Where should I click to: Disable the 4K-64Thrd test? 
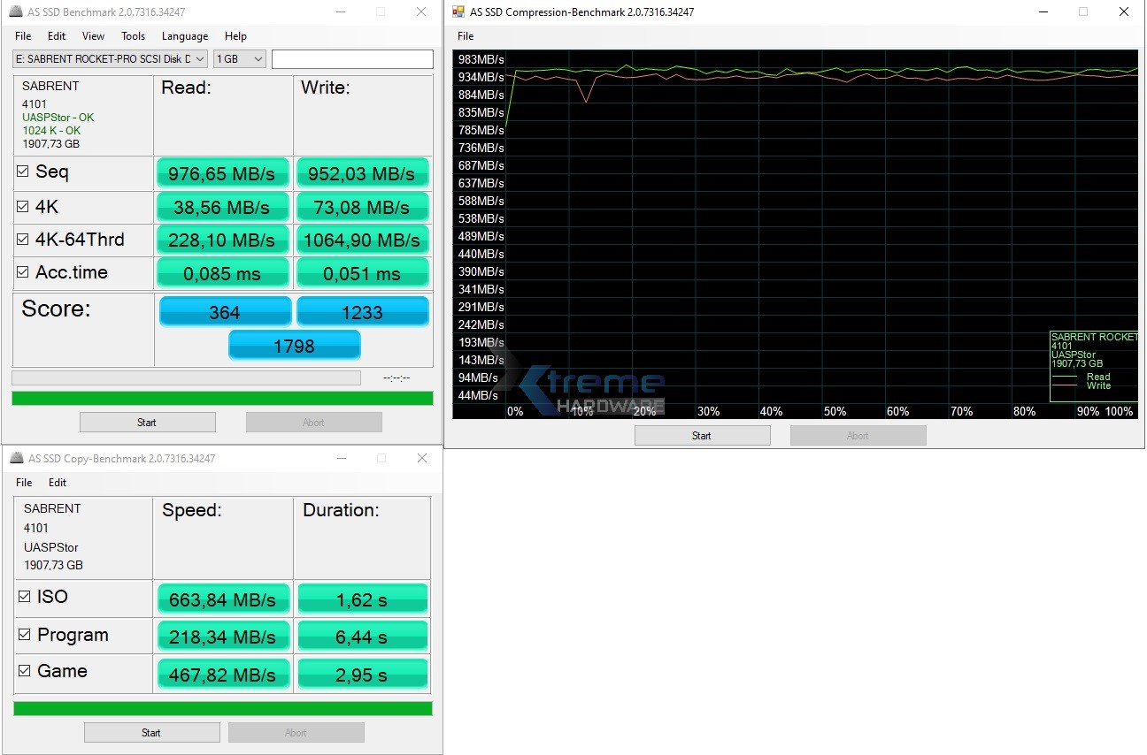click(x=22, y=240)
